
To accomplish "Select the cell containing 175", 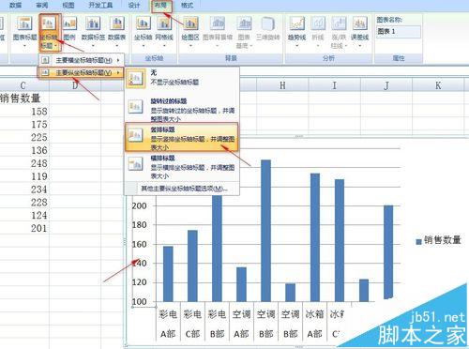I will tap(24, 124).
